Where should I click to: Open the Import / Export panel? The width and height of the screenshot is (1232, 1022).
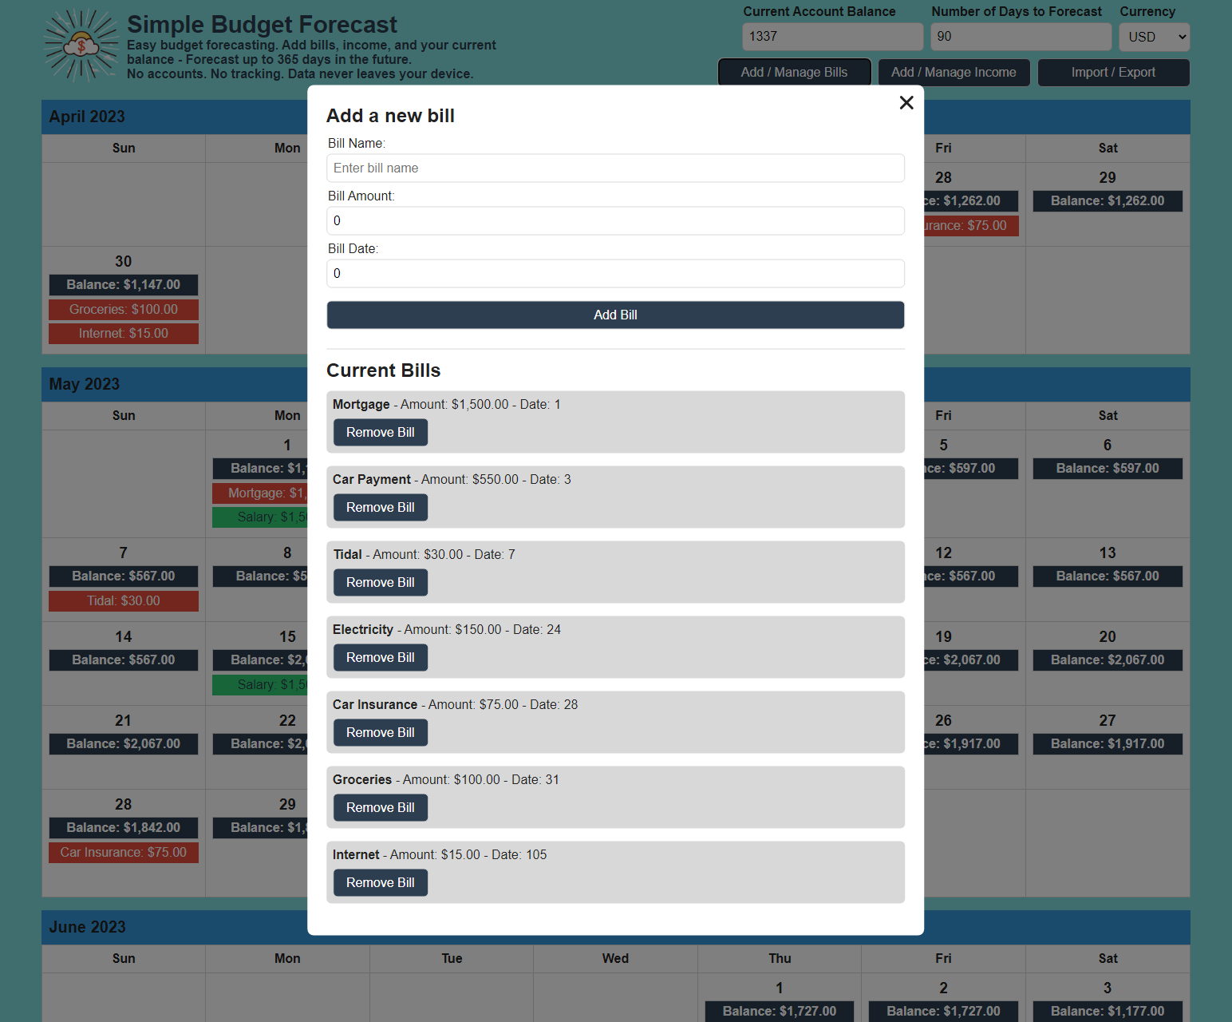1113,72
